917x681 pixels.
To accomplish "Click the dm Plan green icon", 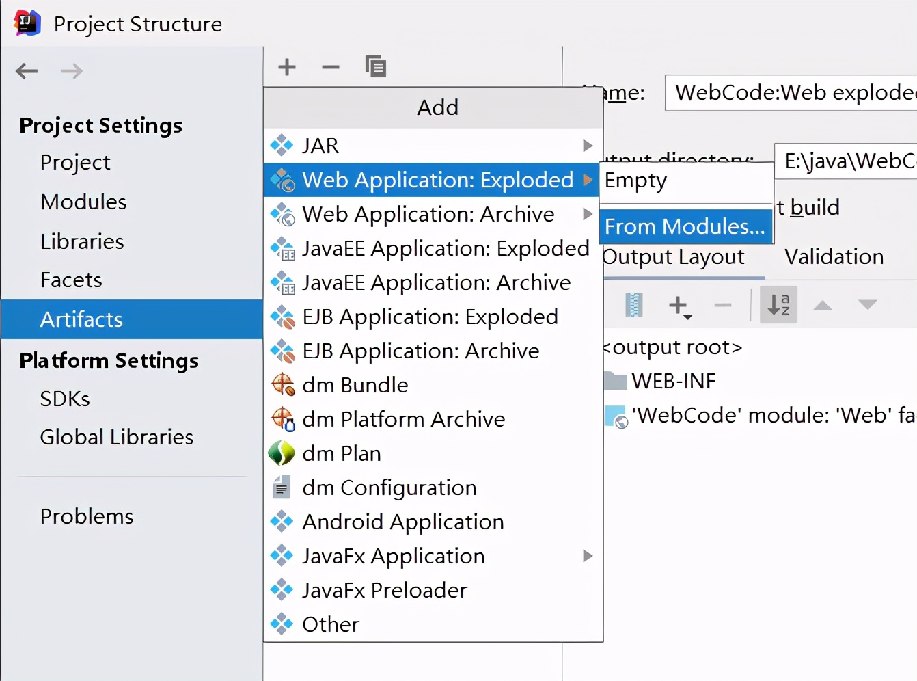I will (x=282, y=453).
